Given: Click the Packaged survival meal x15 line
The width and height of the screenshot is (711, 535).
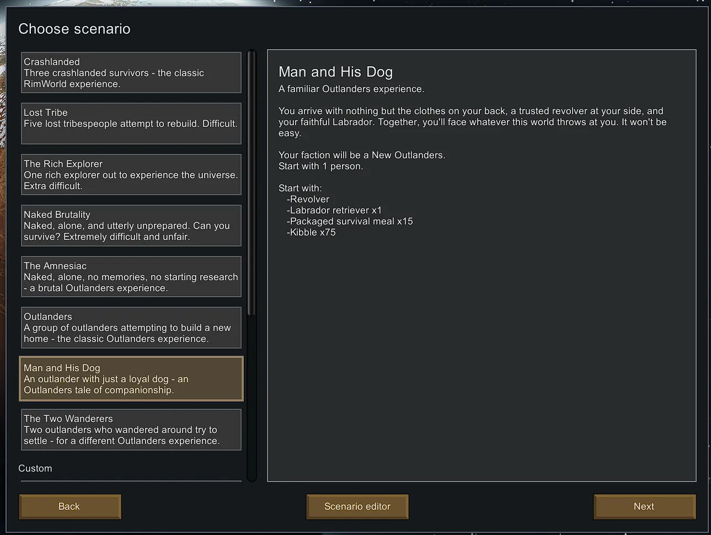Looking at the screenshot, I should (x=351, y=221).
